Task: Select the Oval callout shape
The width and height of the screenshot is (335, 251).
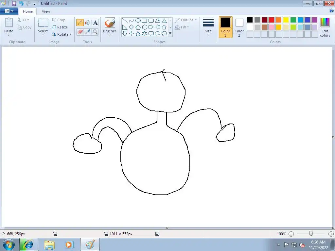Action: point(158,34)
